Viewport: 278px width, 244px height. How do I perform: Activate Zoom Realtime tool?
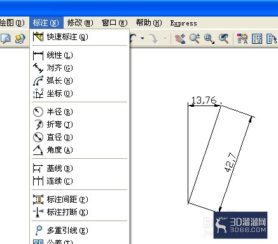coord(195,39)
